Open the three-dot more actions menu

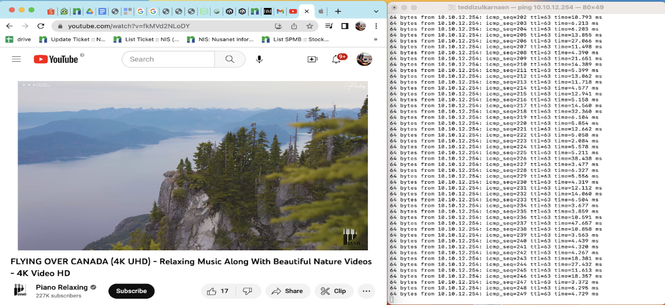click(x=366, y=291)
